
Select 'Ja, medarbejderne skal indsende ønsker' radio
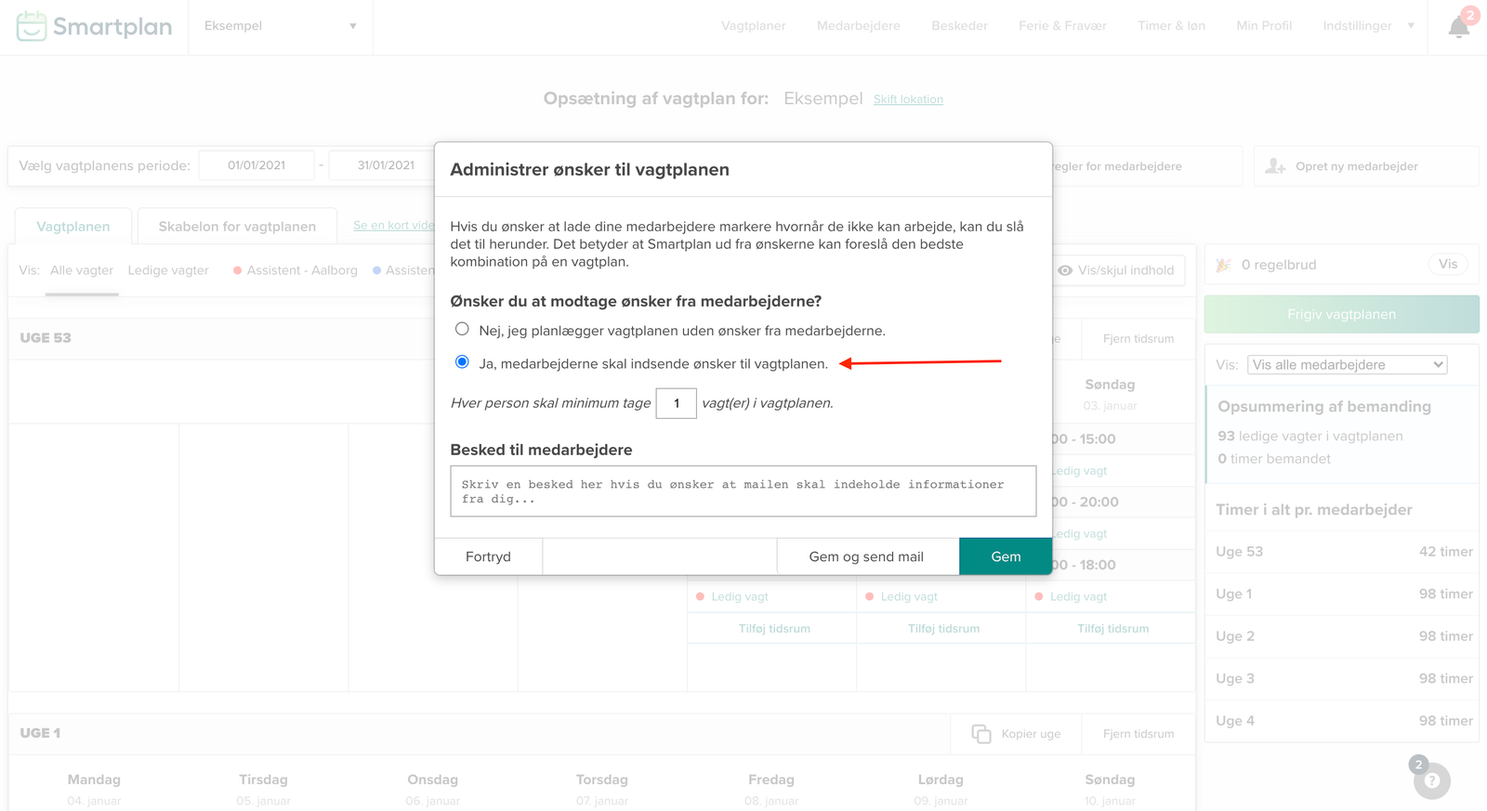point(462,362)
